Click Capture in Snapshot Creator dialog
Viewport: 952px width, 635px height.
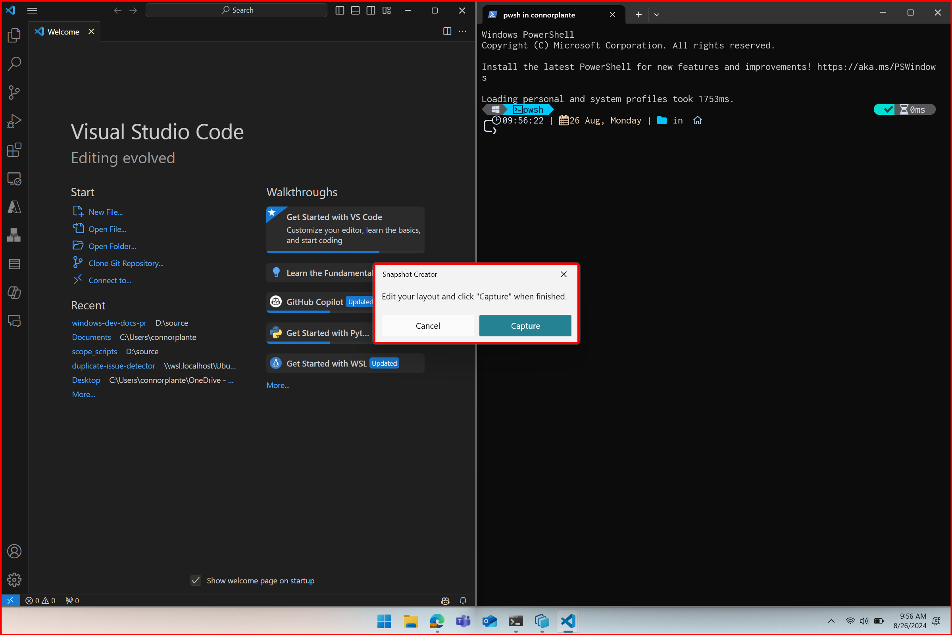(525, 325)
